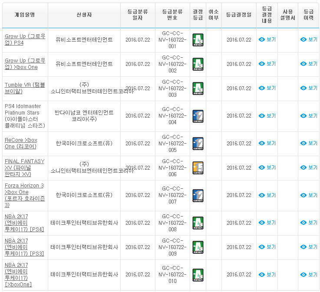Select applicant 테이크투인터랙티브유한회사 in row 160722-008

[84, 223]
